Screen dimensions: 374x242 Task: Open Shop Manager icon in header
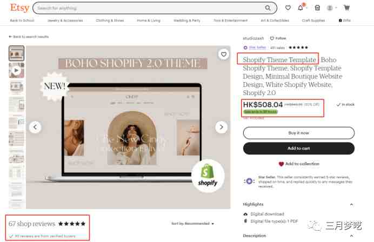pyautogui.click(x=317, y=8)
